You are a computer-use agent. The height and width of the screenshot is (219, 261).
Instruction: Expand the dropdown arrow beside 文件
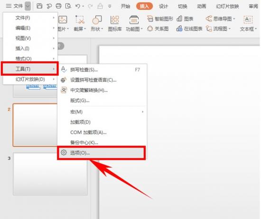(x=28, y=6)
